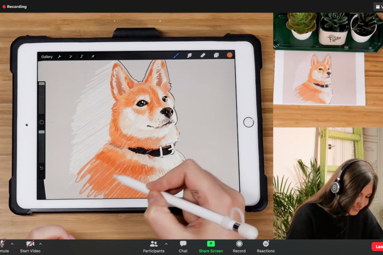Tap the square modify button on sidebar
The height and width of the screenshot is (255, 383).
(42, 122)
